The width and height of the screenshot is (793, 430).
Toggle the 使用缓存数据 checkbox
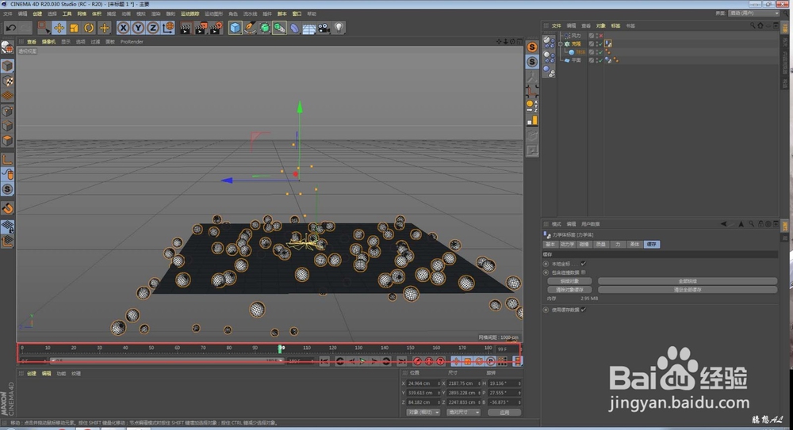pyautogui.click(x=583, y=310)
